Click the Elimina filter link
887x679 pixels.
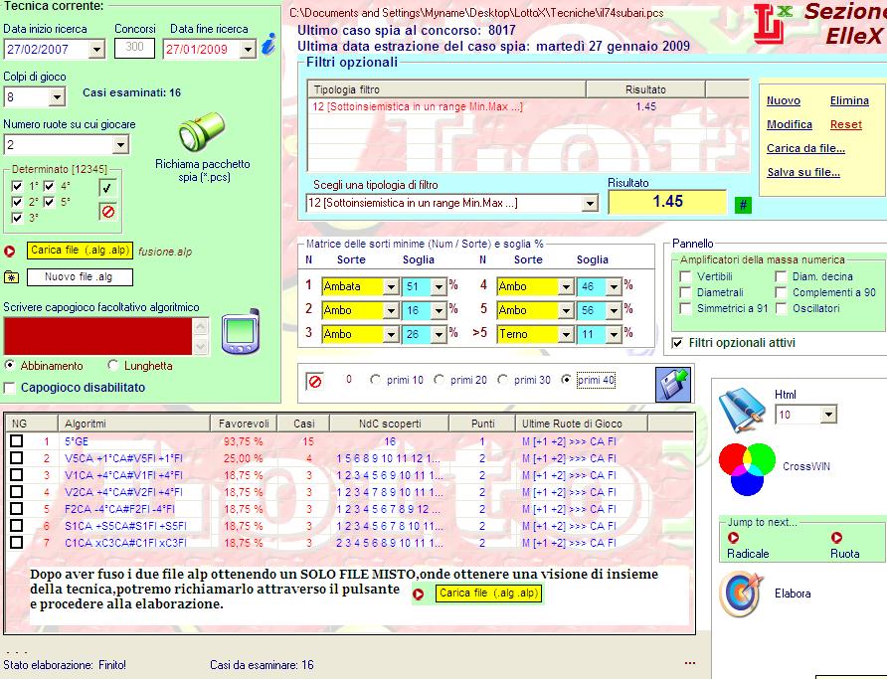point(849,100)
